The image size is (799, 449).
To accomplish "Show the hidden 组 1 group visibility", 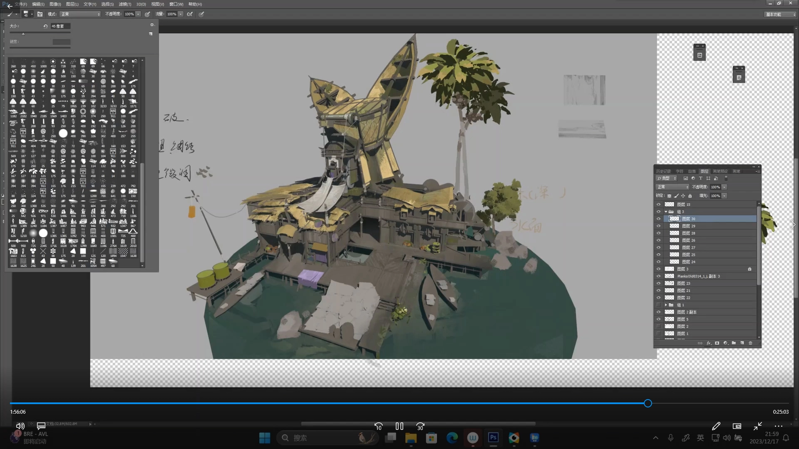I will [658, 305].
